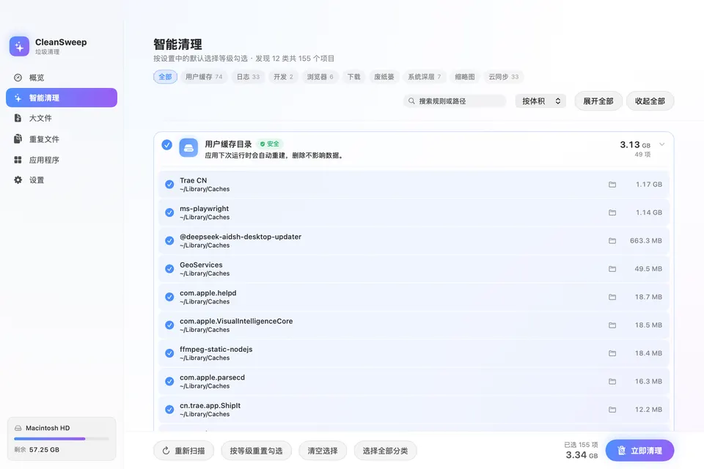Uncheck ffmpeg-static-nodejs item
The image size is (704, 469).
(169, 354)
